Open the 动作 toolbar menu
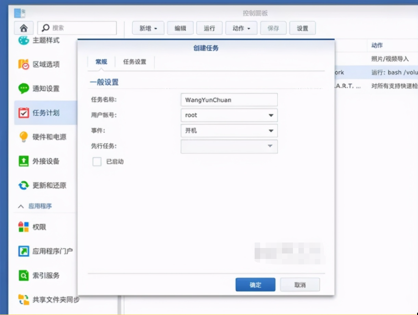Image resolution: width=418 pixels, height=315 pixels. pos(241,28)
